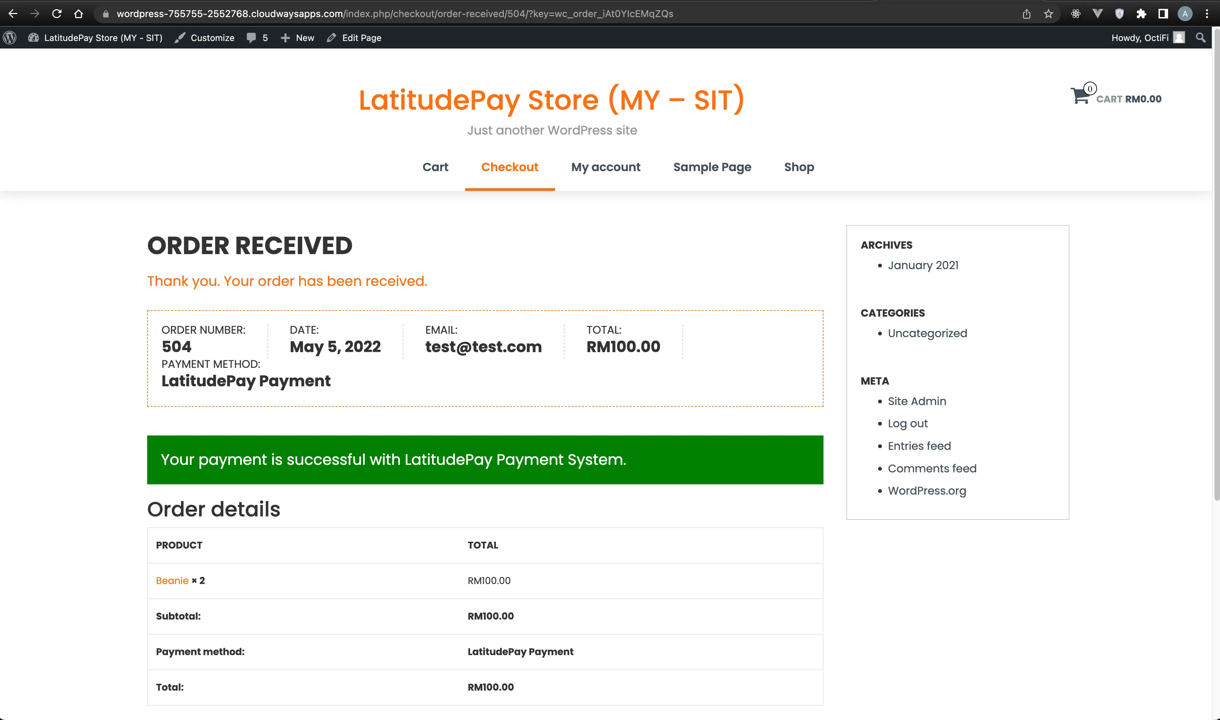Click the LatitudePay Store site title
Viewport: 1220px width, 720px height.
(x=552, y=100)
